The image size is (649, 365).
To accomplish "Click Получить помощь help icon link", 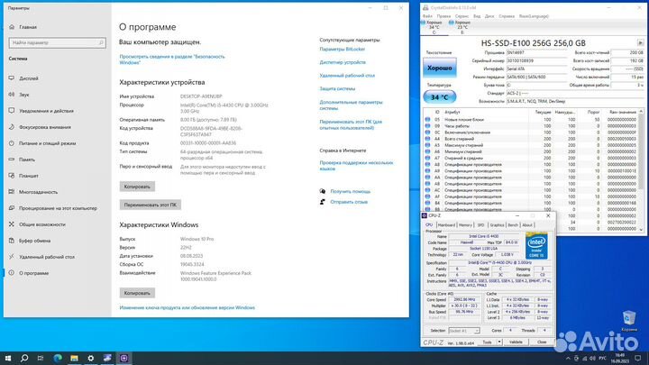I will click(x=323, y=191).
